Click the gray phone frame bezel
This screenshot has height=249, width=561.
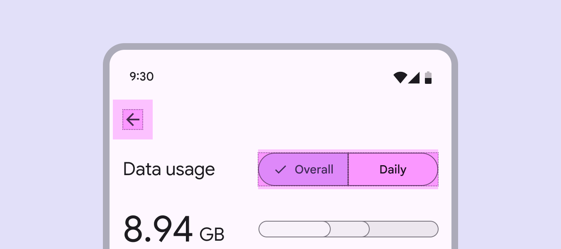[106, 166]
